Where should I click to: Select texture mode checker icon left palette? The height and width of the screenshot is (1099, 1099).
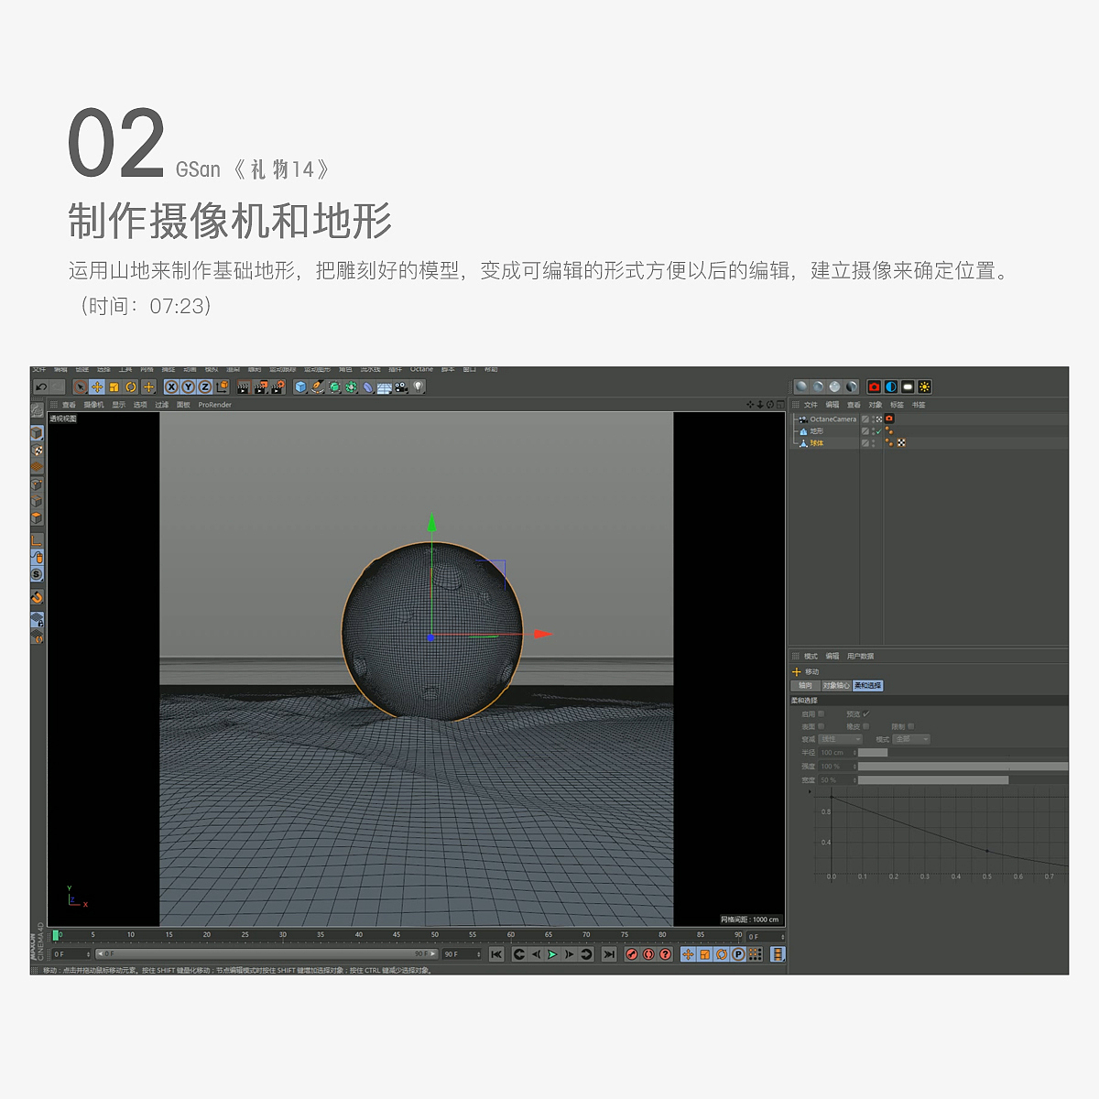37,451
